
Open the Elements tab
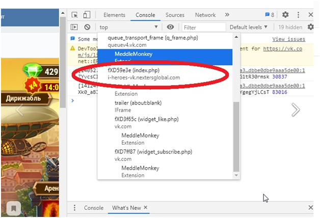pyautogui.click(x=114, y=15)
